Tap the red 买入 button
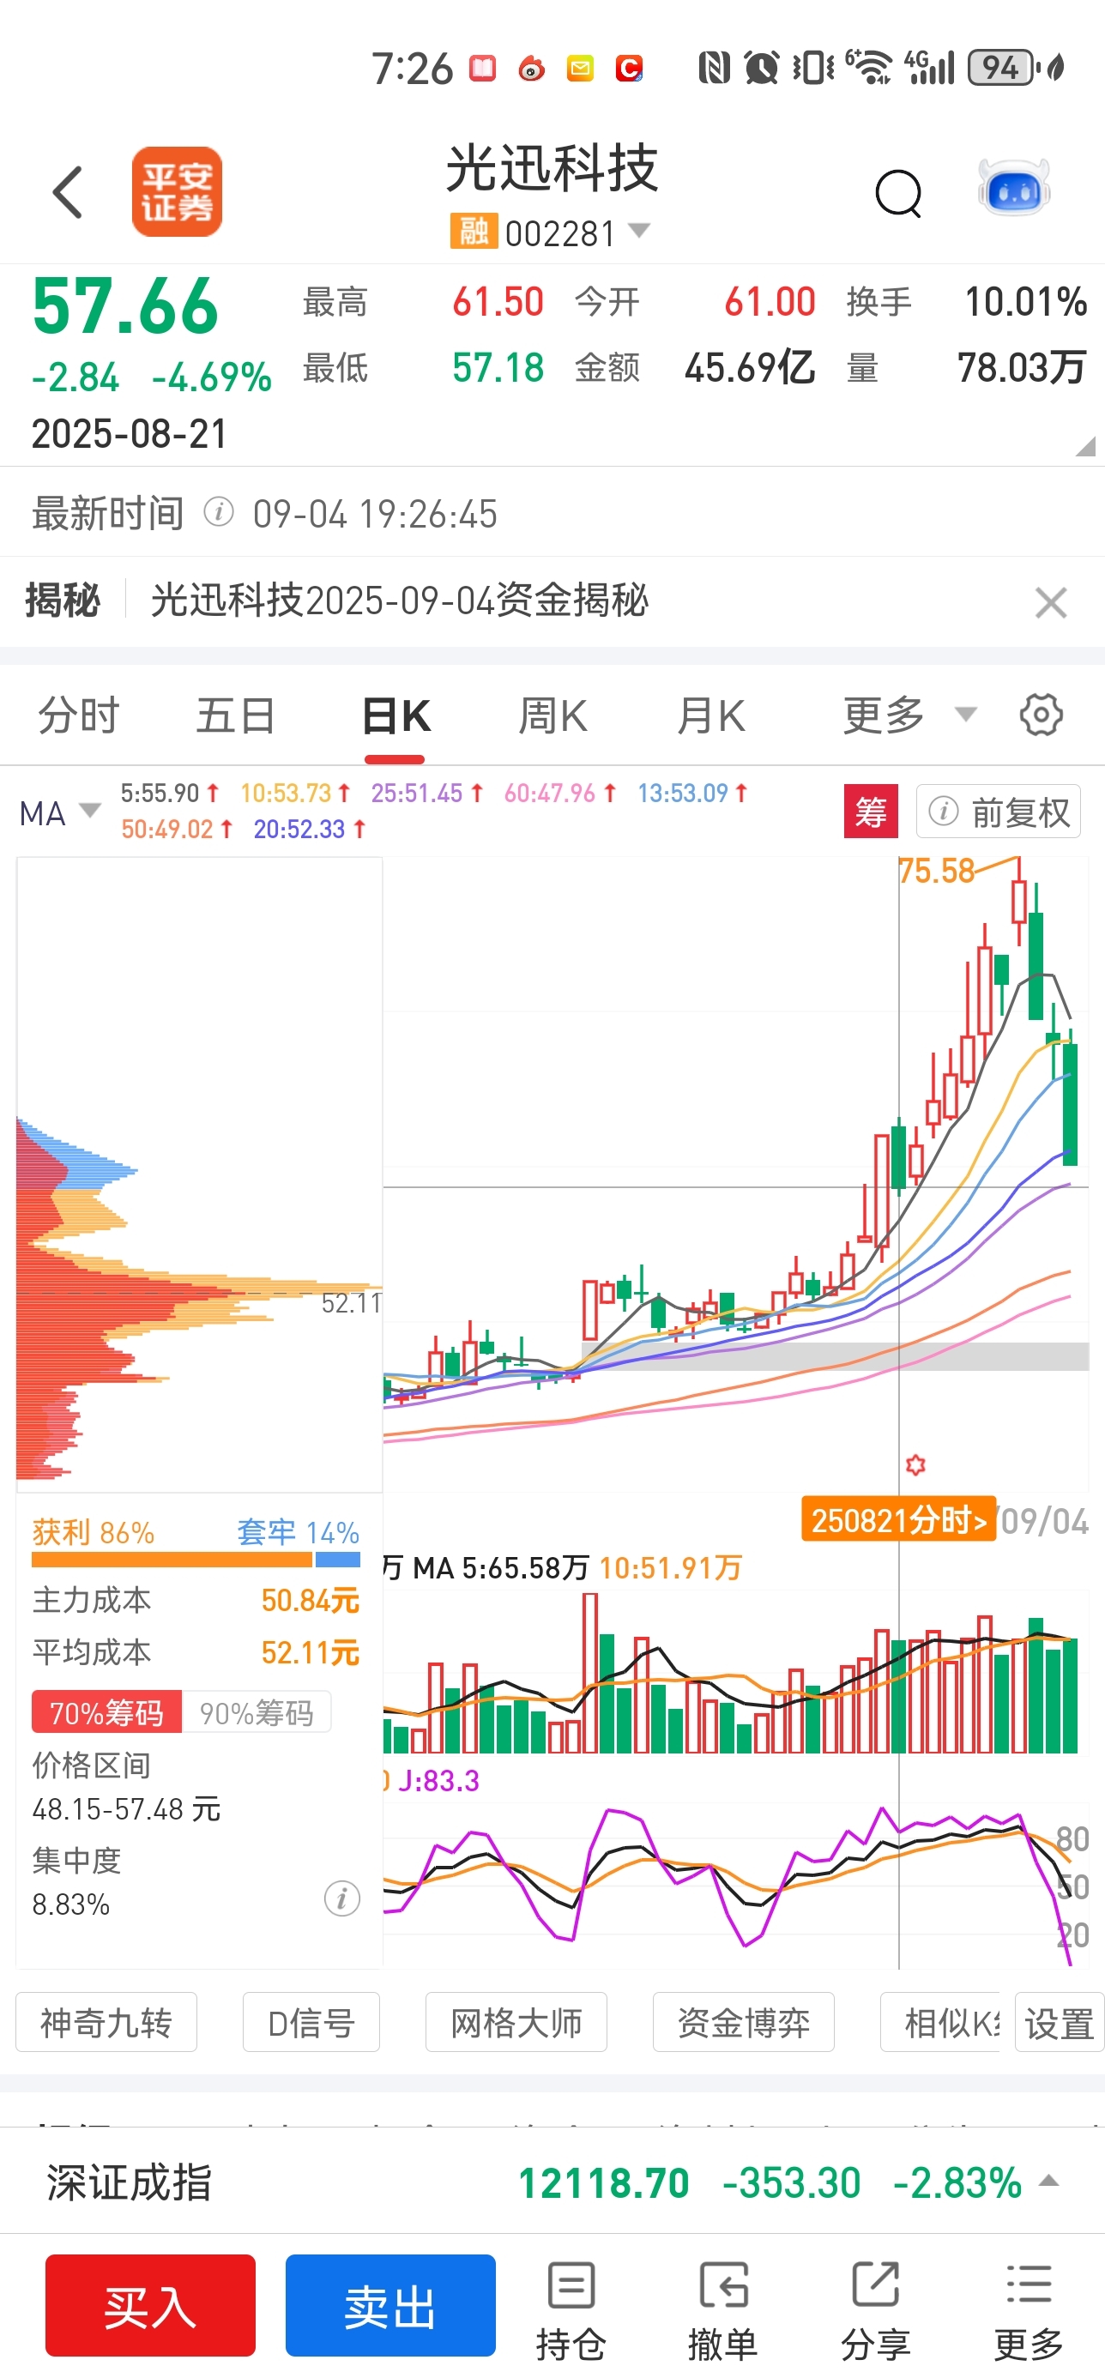The height and width of the screenshot is (2378, 1105). [150, 2305]
